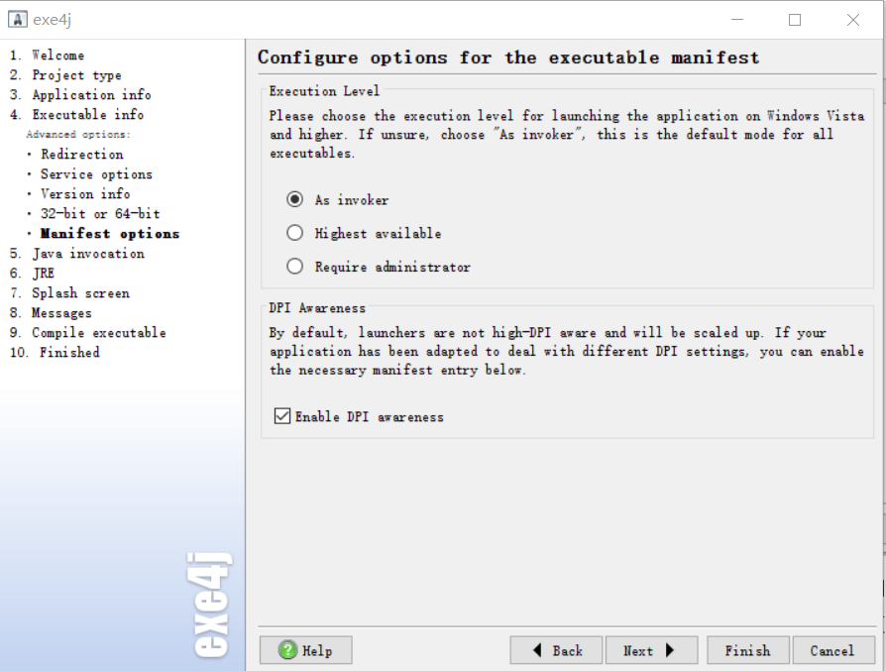
Task: Select Require administrator option
Action: (x=295, y=267)
